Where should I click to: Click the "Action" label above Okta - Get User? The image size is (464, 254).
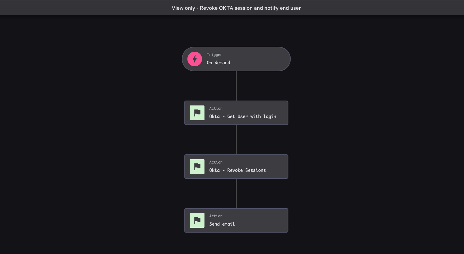click(216, 109)
